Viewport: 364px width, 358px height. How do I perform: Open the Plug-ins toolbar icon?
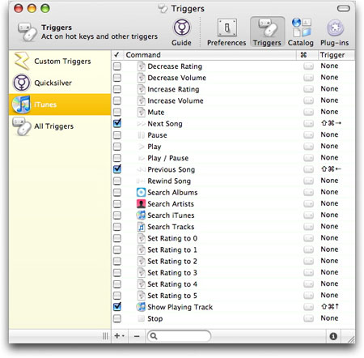pos(335,28)
